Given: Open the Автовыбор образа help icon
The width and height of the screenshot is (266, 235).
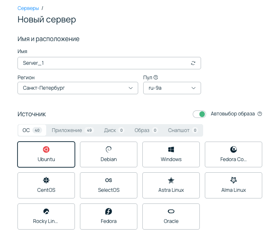Looking at the screenshot, I should coord(260,114).
